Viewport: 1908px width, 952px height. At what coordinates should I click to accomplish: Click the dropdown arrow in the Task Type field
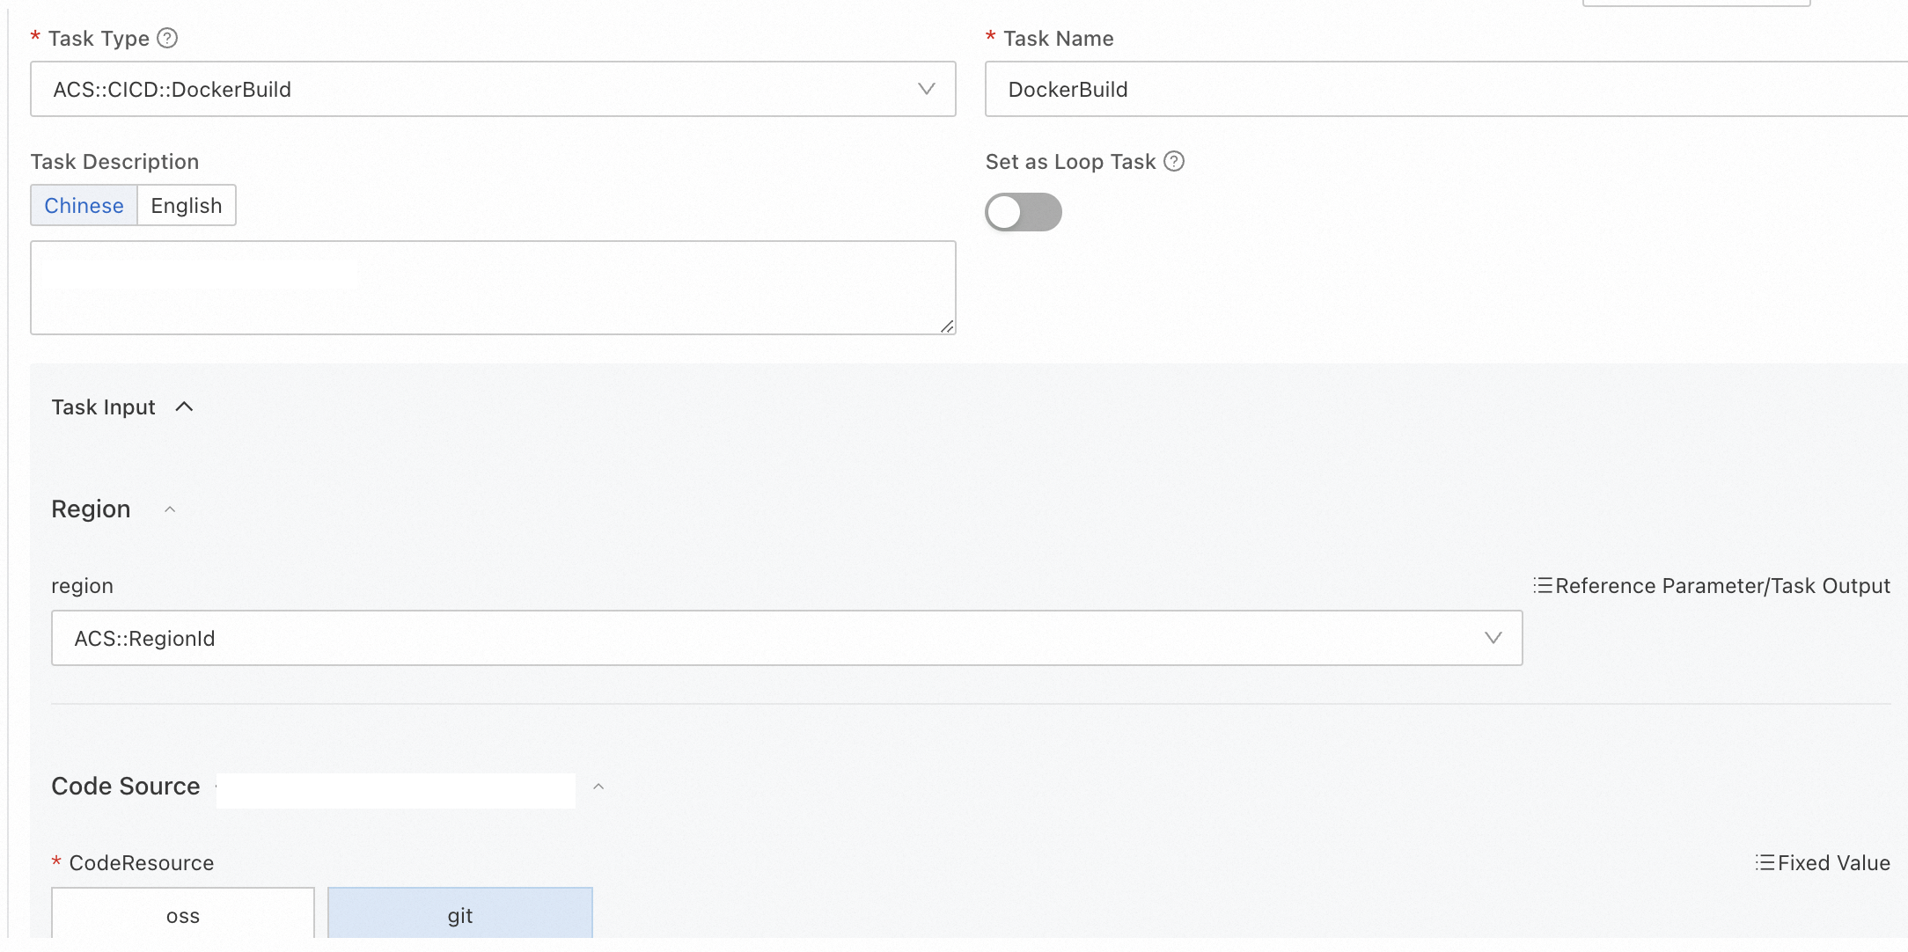click(x=926, y=89)
